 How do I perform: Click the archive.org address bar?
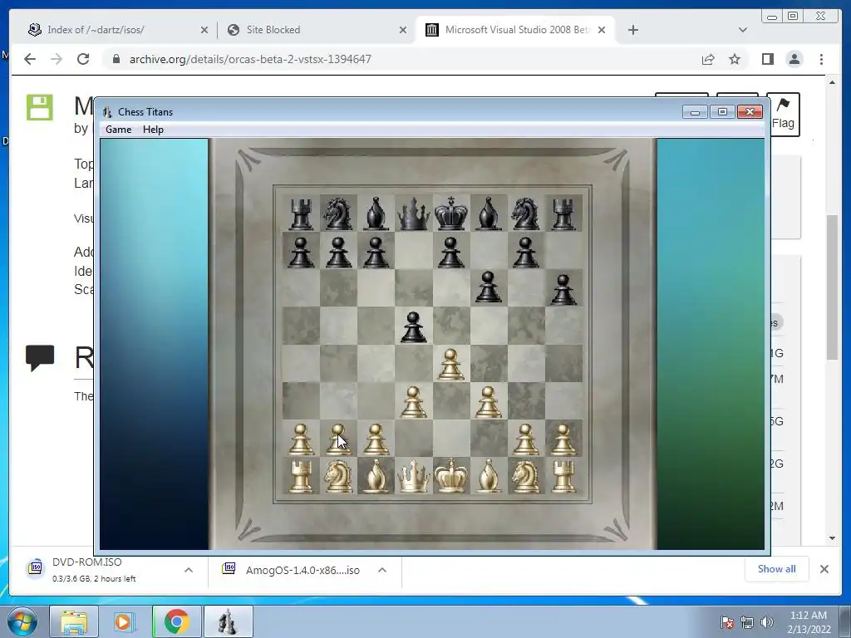(401, 59)
